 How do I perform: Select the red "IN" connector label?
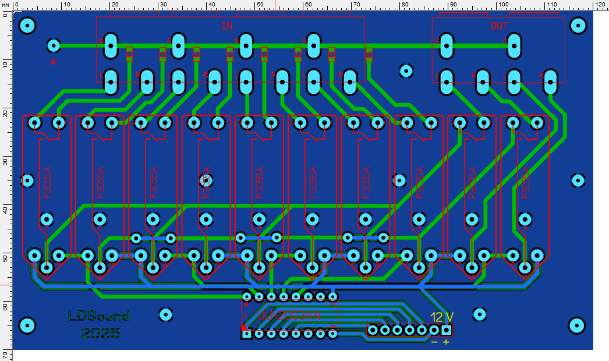pyautogui.click(x=227, y=26)
